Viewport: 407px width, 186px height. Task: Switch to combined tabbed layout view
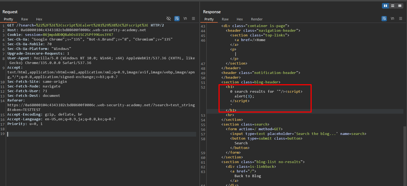[x=400, y=6]
